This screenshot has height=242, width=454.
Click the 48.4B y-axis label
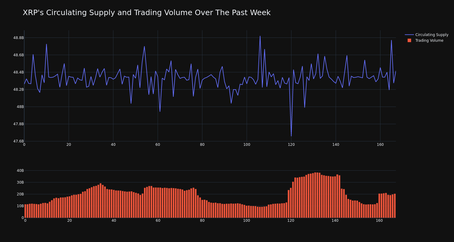tap(18, 72)
